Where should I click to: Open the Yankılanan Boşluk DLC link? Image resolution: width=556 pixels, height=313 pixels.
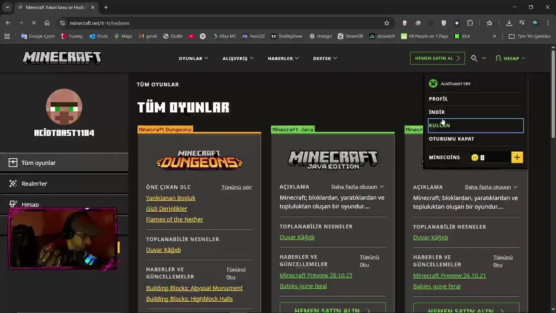(171, 198)
